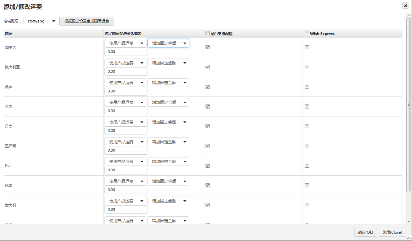Open 增加固定金额 dropdown for 墨西哥

(x=168, y=142)
